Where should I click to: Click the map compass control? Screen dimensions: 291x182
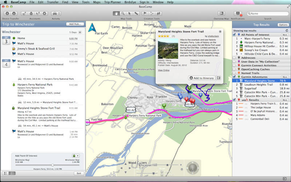[x=192, y=168]
